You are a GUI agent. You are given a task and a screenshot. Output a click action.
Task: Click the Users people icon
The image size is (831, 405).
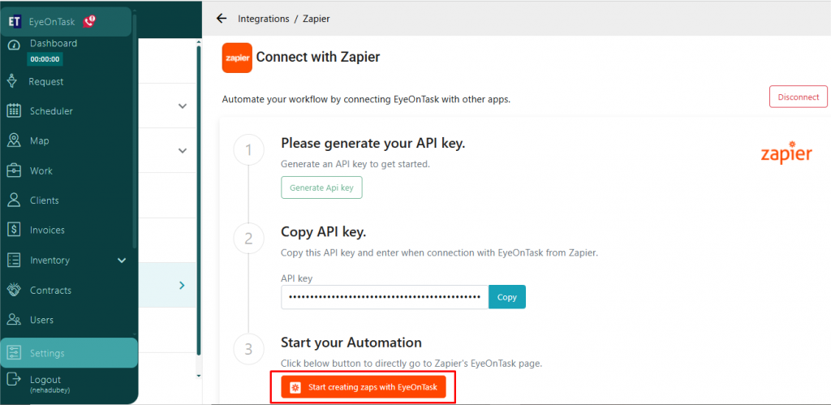[14, 320]
